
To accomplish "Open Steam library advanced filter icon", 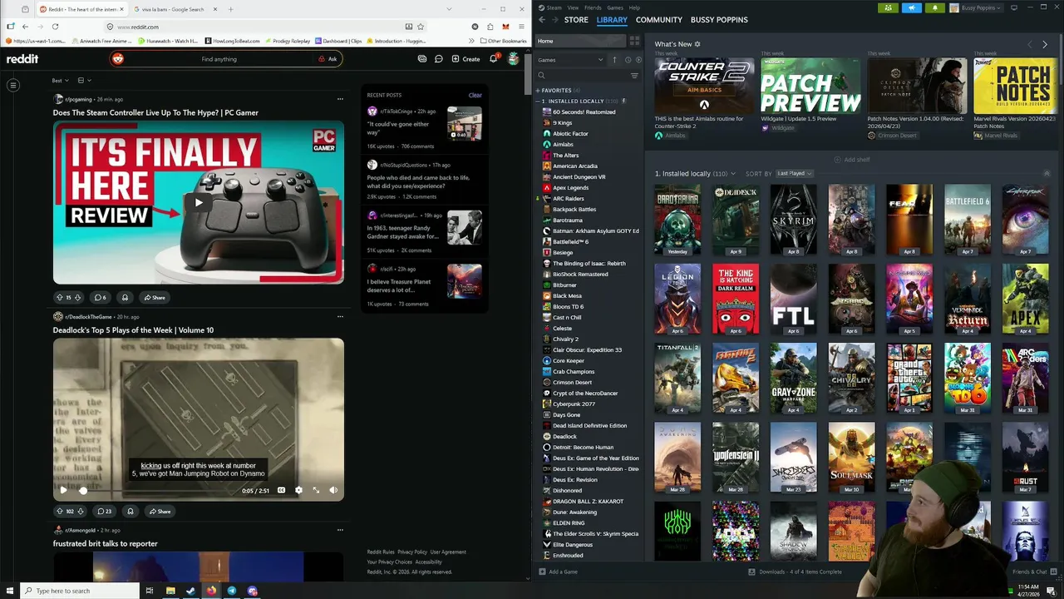I will coord(634,76).
